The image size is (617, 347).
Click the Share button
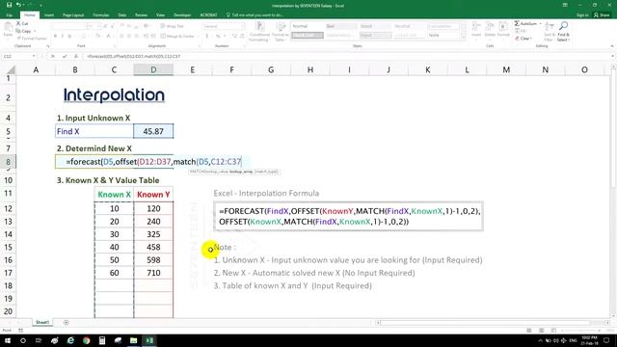pos(602,15)
